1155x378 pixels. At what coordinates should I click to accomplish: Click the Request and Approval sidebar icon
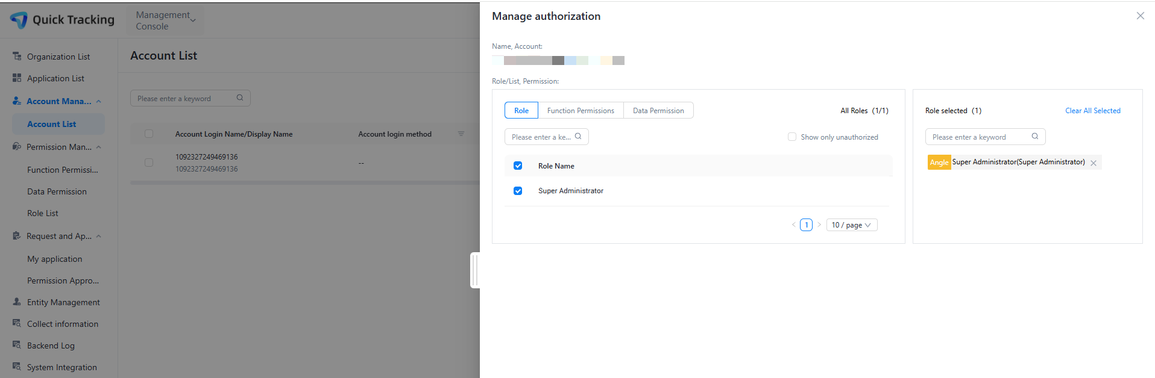click(17, 235)
